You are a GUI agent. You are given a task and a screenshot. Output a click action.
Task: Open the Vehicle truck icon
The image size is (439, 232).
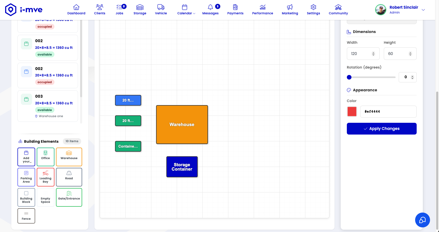click(161, 7)
